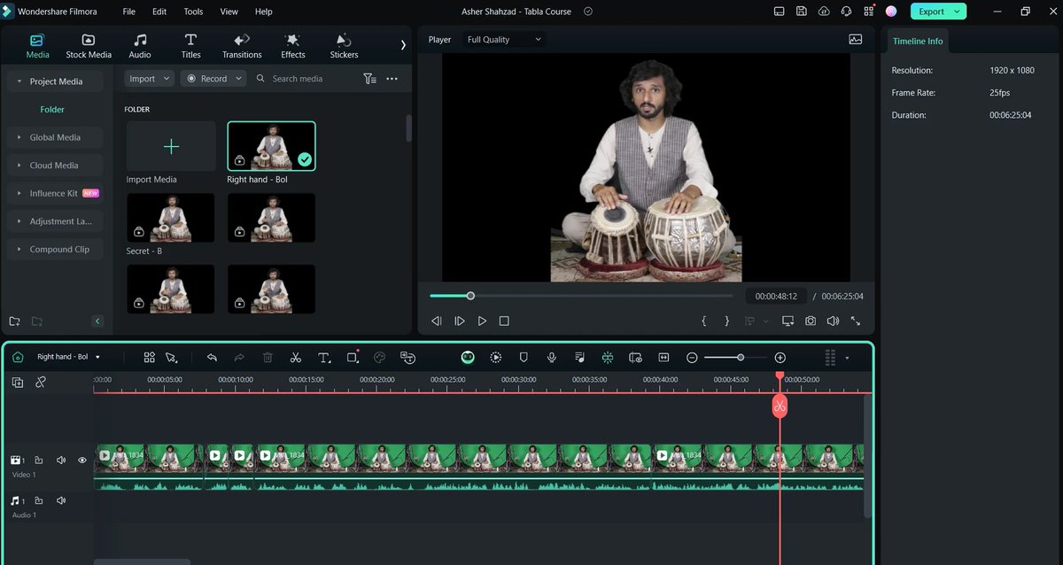Image resolution: width=1063 pixels, height=565 pixels.
Task: Toggle visibility of the Video 1 track
Action: point(81,460)
